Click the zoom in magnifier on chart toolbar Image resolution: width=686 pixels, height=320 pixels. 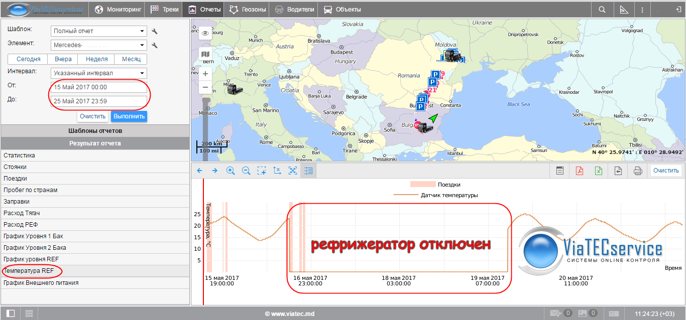click(231, 171)
